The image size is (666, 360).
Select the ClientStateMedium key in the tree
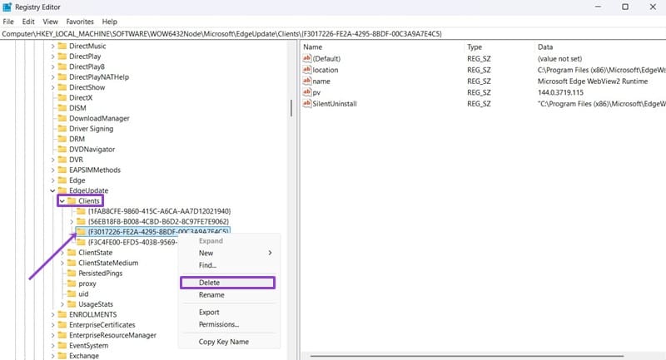(x=107, y=263)
